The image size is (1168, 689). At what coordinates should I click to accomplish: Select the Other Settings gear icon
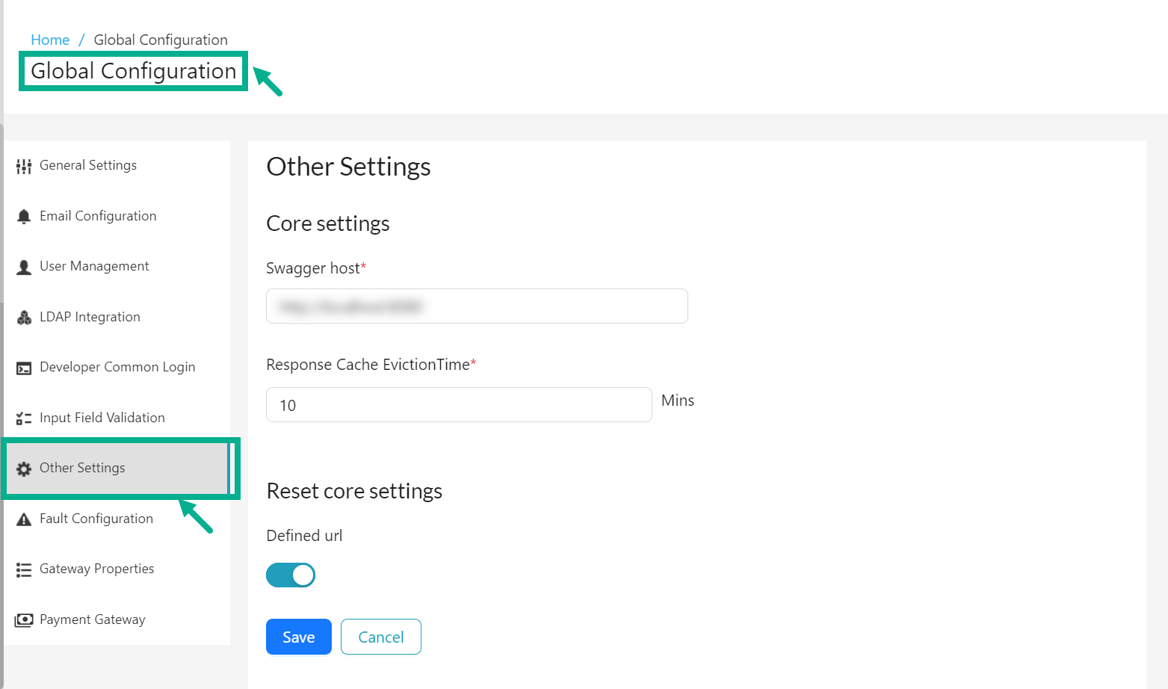click(x=23, y=468)
